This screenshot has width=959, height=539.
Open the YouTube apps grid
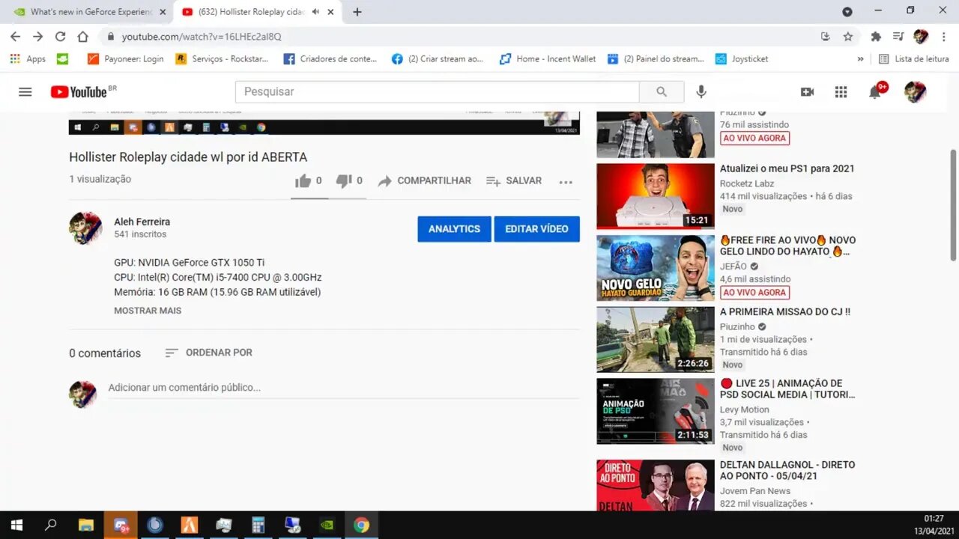click(x=841, y=91)
